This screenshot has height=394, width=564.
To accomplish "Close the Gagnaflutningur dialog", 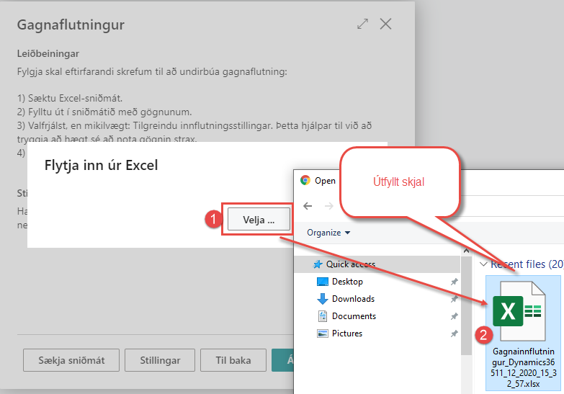I will coord(386,24).
